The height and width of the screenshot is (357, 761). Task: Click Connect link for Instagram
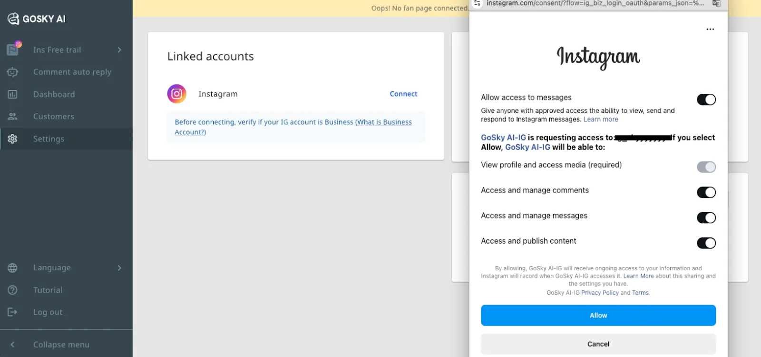(403, 94)
